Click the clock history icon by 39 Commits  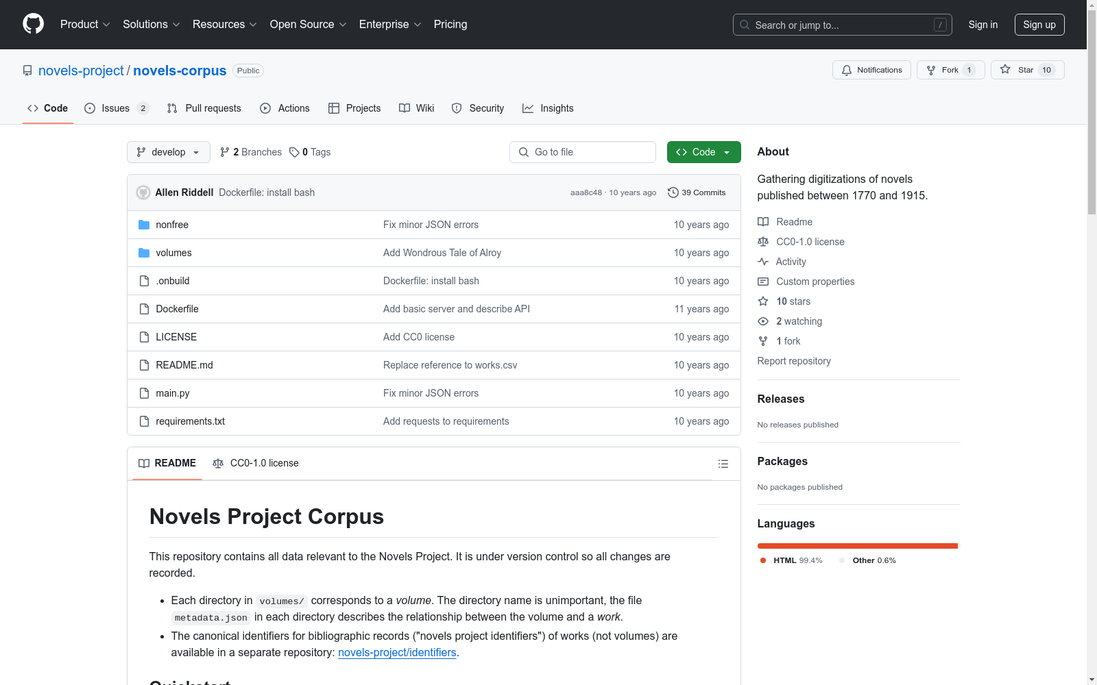click(673, 192)
